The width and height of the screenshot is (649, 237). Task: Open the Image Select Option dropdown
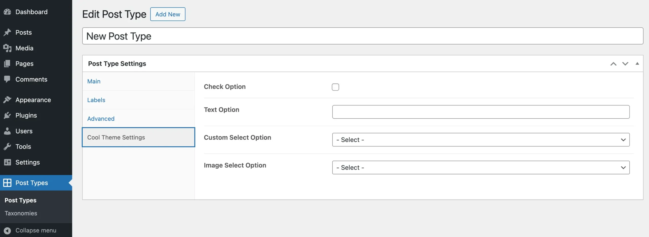pyautogui.click(x=481, y=167)
